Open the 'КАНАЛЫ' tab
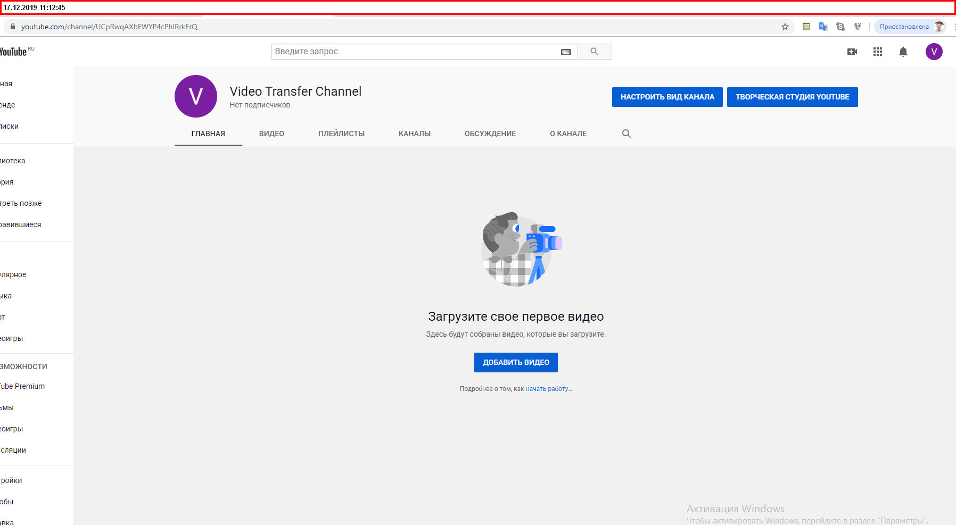 pos(415,134)
